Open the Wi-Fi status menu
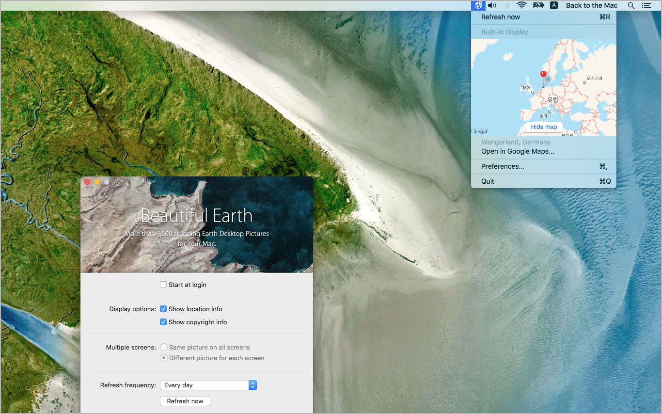The height and width of the screenshot is (414, 662). click(522, 5)
